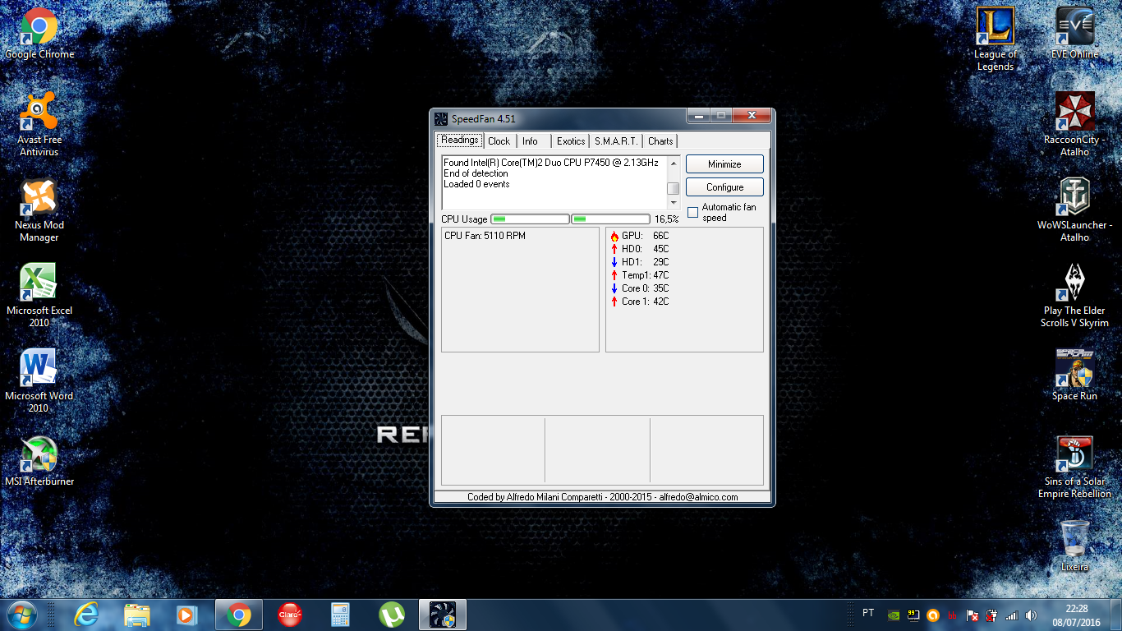The height and width of the screenshot is (631, 1122).
Task: Close the SpeedFan window
Action: coord(752,117)
